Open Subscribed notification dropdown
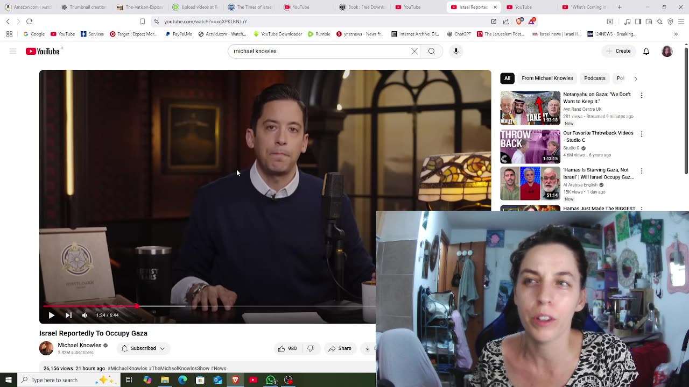This screenshot has height=387, width=689. click(x=143, y=348)
